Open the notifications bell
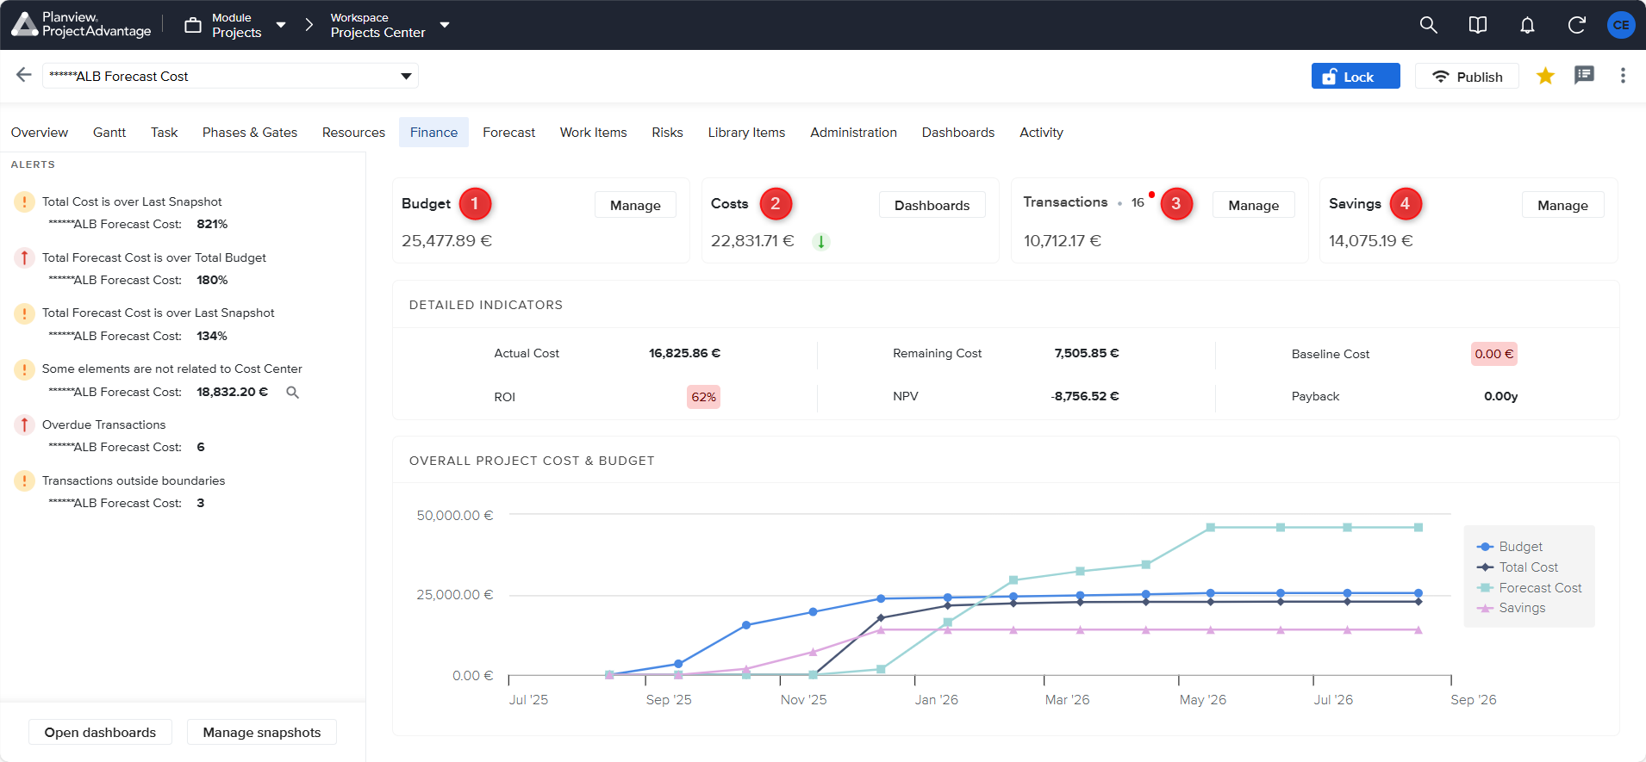The height and width of the screenshot is (762, 1646). 1527,25
